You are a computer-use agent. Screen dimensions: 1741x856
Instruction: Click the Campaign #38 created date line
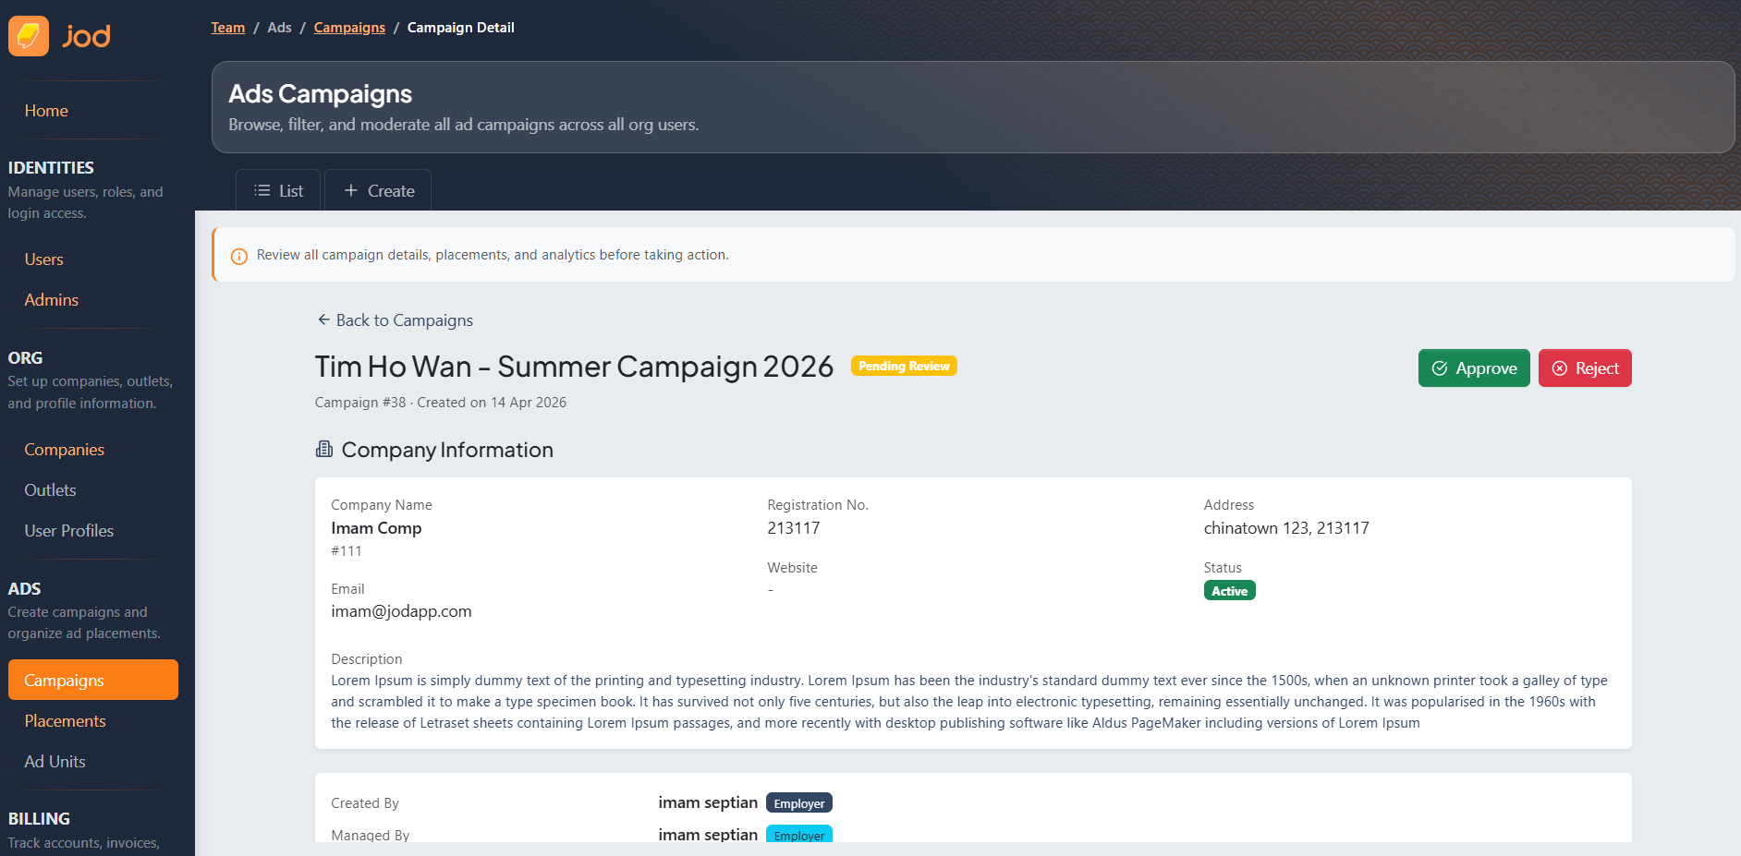[441, 403]
